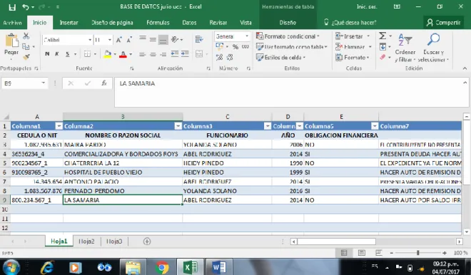471x275 pixels.
Task: Toggle bold (N) formatting
Action: 47,54
